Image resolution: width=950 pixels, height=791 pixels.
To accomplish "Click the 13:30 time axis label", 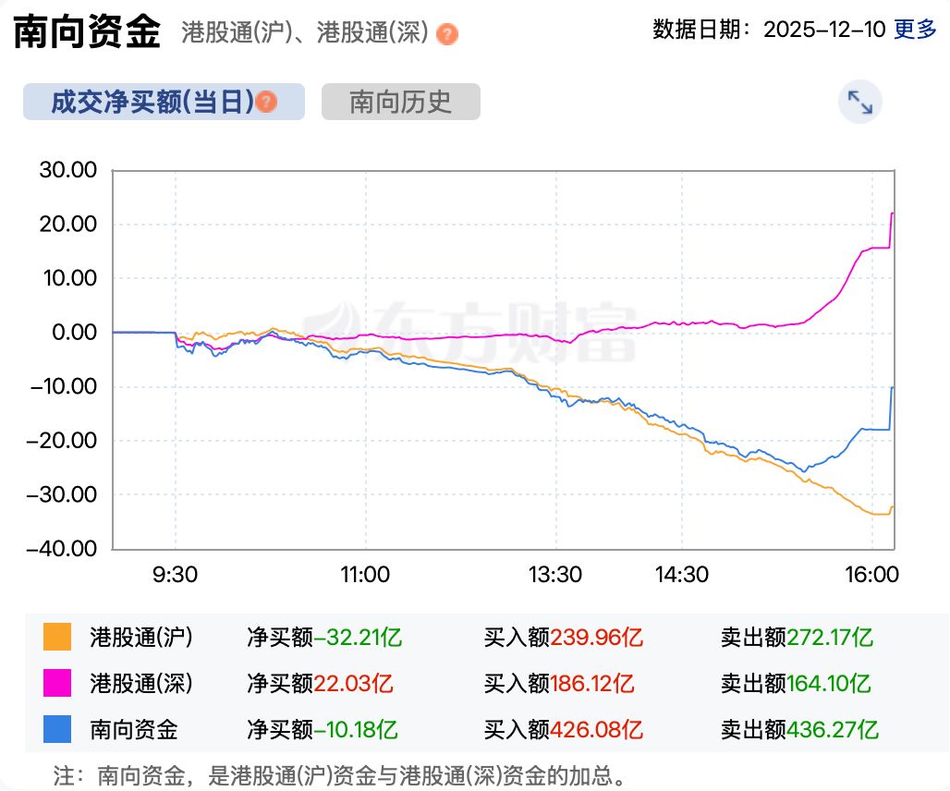I will (554, 575).
